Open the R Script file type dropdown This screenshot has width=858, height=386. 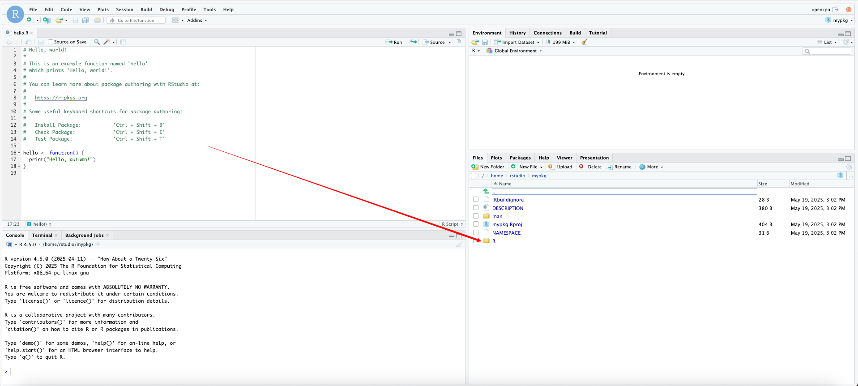[x=452, y=224]
